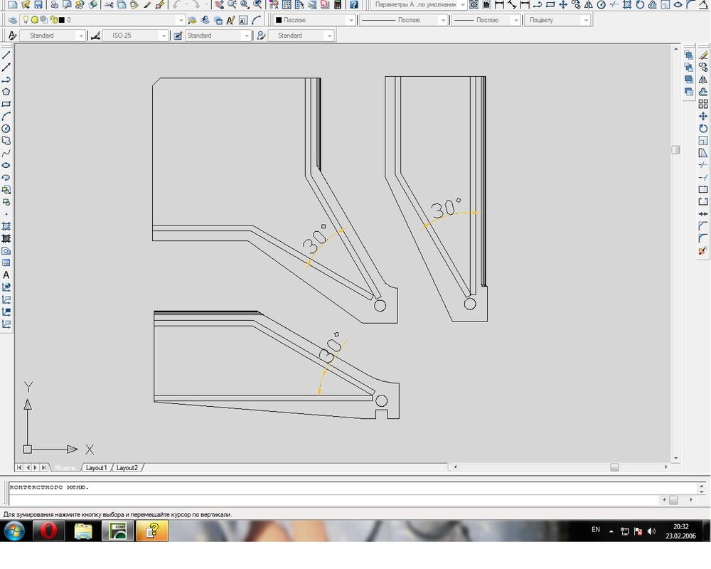Screen dimensions: 711x569
Task: Select the Polygon draw tool
Action: [6, 92]
